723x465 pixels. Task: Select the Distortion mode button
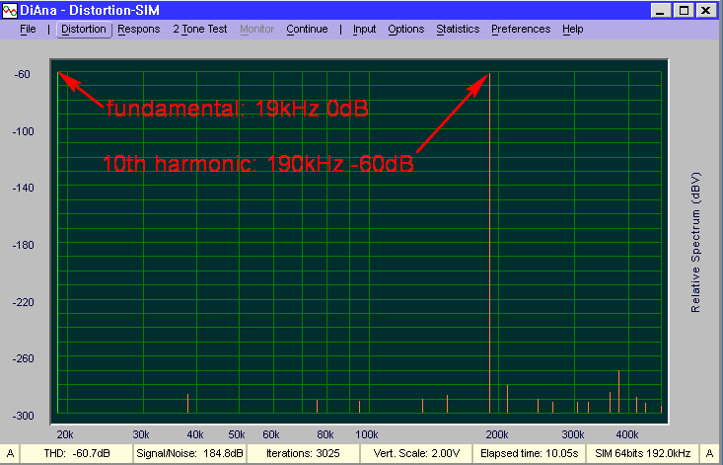tap(84, 29)
